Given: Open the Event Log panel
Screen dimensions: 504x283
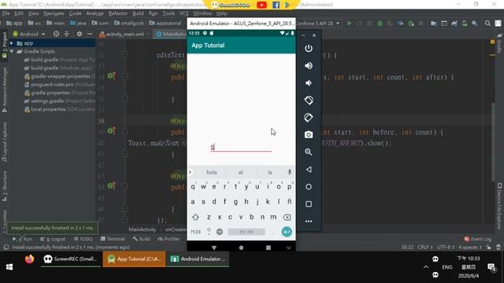Looking at the screenshot, I should click(x=478, y=239).
